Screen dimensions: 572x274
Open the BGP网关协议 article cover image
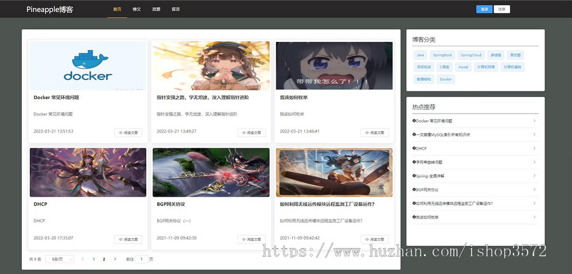[211, 172]
